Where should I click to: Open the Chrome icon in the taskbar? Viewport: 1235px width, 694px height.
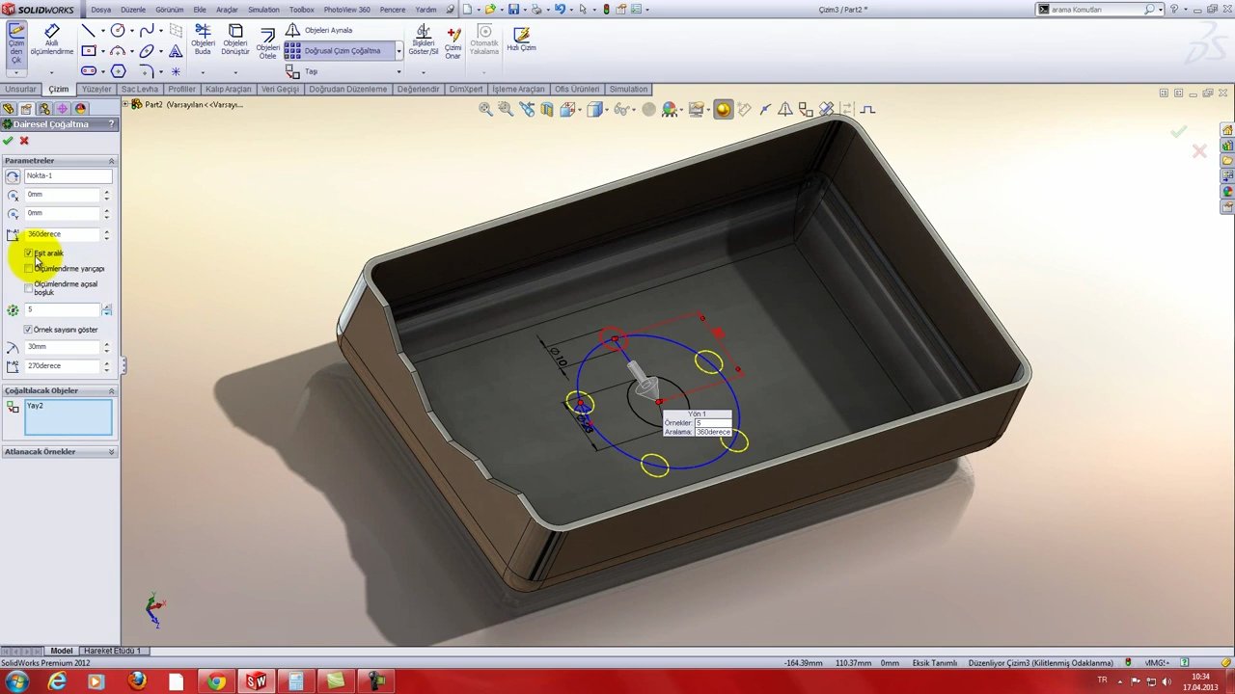(x=216, y=682)
